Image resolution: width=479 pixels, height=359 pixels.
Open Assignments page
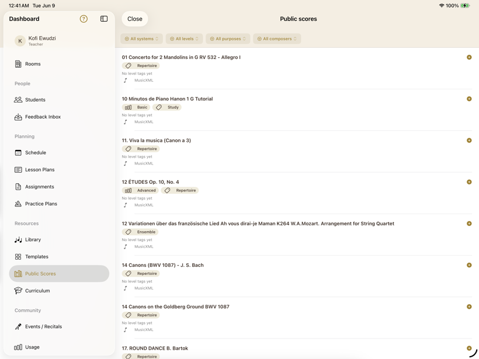pos(59,187)
